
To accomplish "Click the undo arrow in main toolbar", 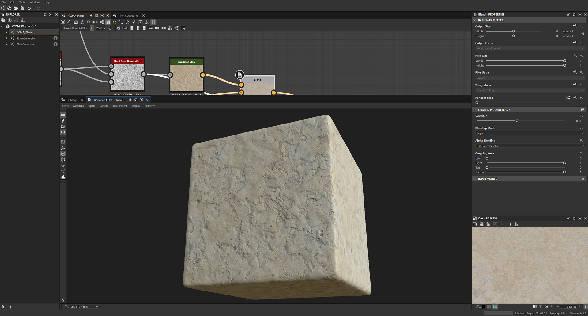I will pos(29,8).
